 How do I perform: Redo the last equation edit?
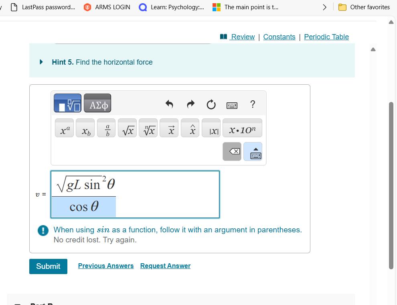190,104
